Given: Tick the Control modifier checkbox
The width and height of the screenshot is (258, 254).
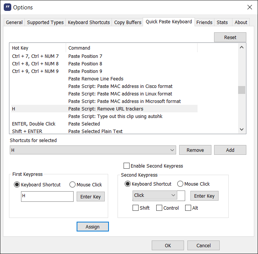Looking at the screenshot, I should 159,208.
